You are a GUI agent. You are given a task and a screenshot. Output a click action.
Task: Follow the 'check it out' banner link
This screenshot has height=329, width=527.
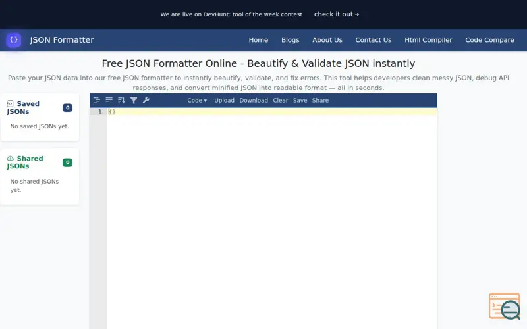point(337,14)
